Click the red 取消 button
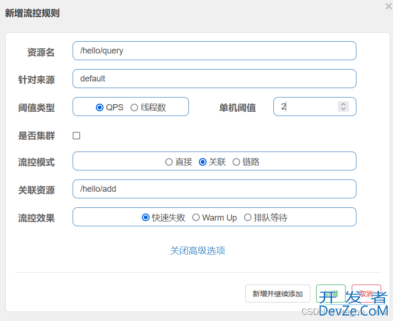 [366, 294]
